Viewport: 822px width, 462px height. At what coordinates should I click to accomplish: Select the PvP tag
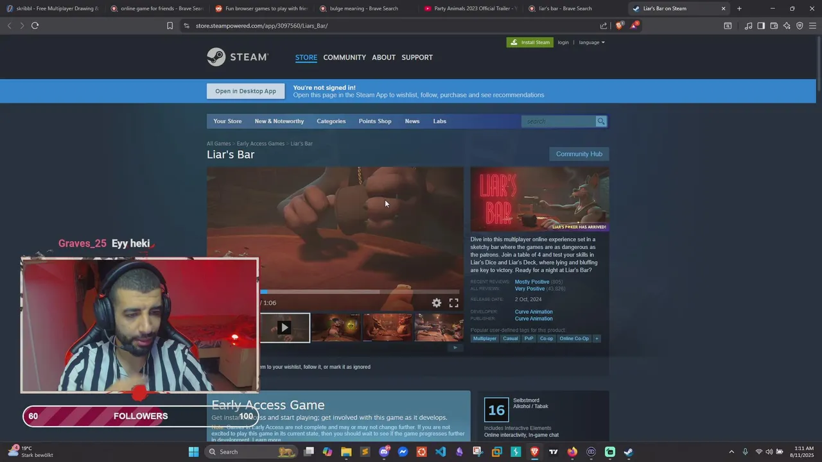click(x=529, y=338)
